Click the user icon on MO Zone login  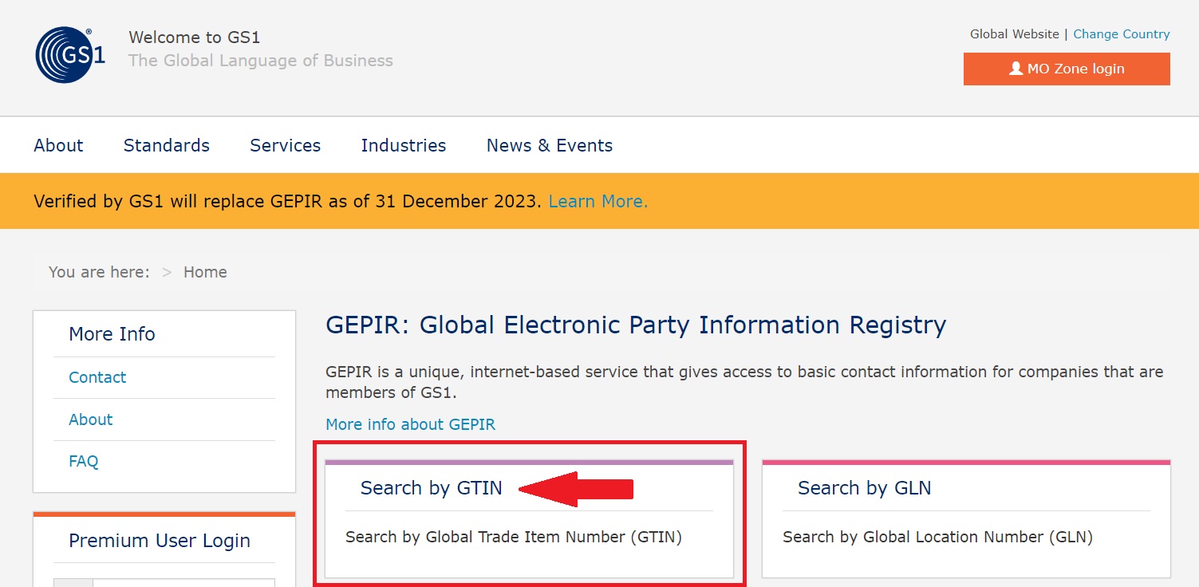click(1016, 69)
